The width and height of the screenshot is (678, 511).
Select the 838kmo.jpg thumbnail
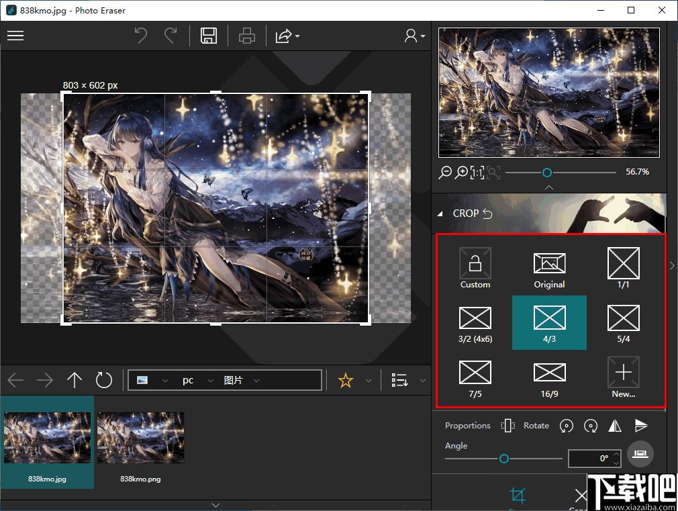pyautogui.click(x=47, y=443)
